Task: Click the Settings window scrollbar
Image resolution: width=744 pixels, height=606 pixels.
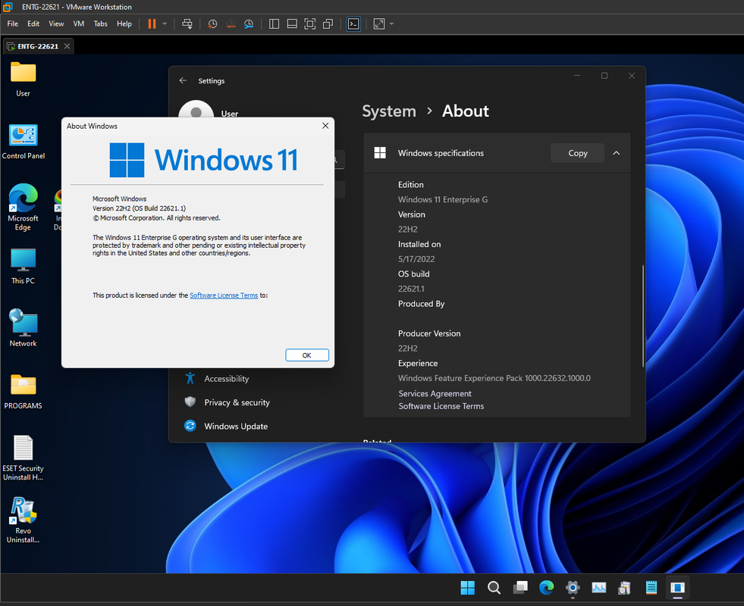Action: [x=643, y=316]
